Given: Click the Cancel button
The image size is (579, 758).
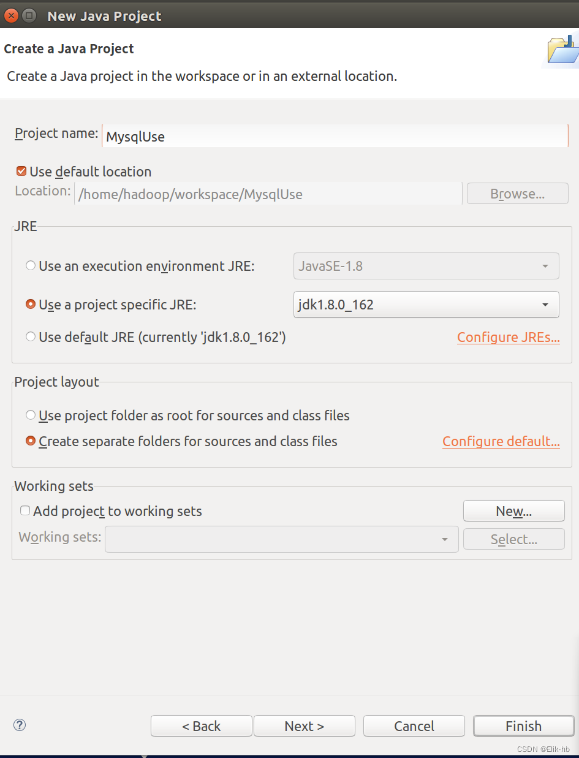Looking at the screenshot, I should (414, 726).
